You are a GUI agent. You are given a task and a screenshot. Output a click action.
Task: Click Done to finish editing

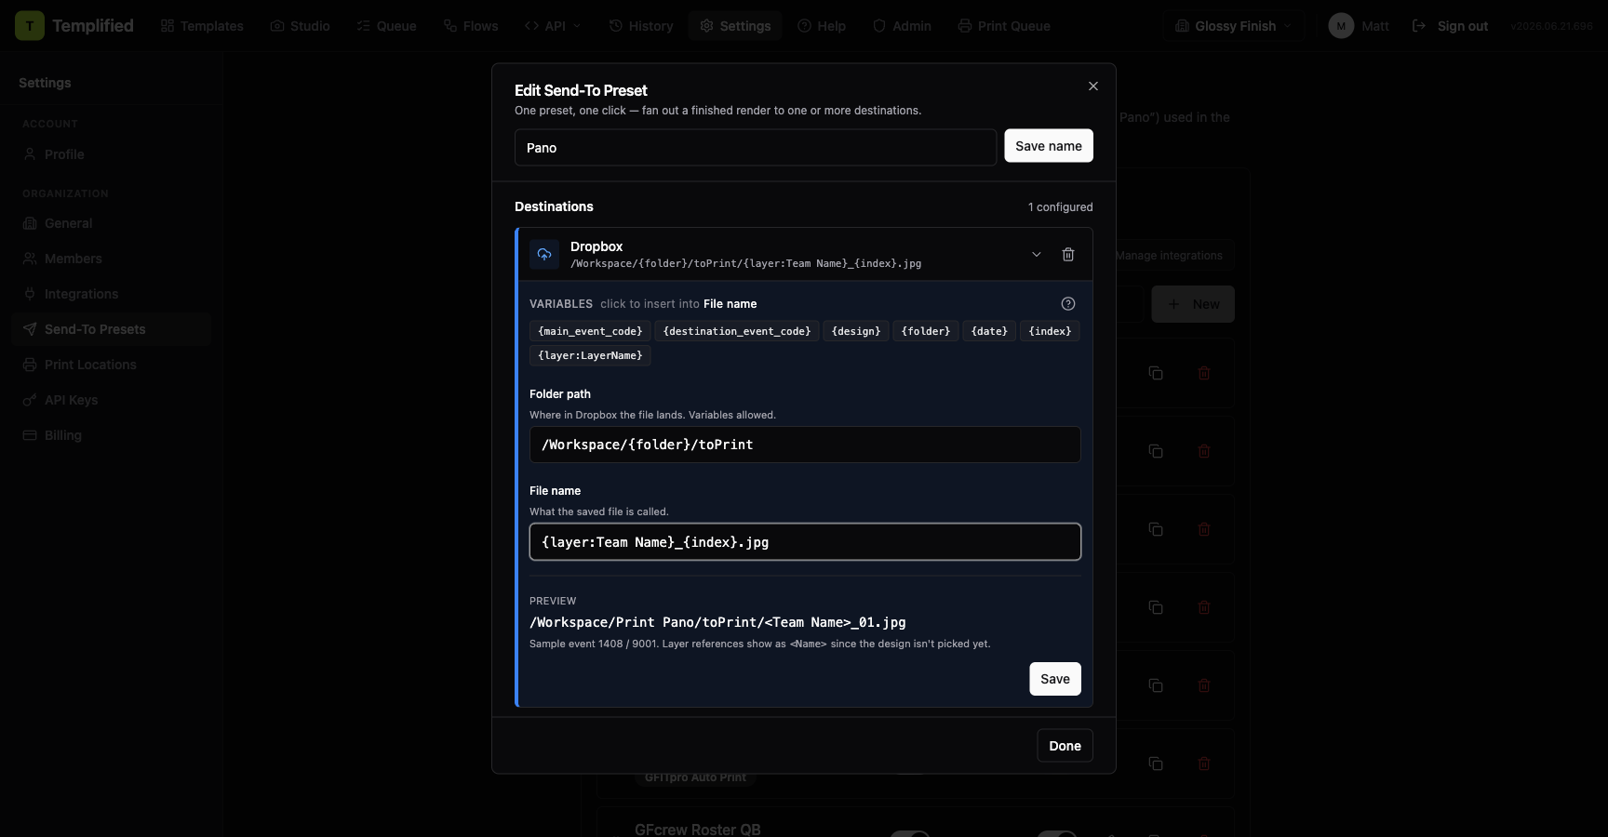(1065, 746)
